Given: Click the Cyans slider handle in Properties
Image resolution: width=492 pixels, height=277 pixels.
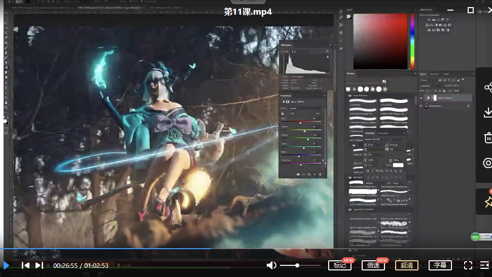Looking at the screenshot, I should click(303, 148).
